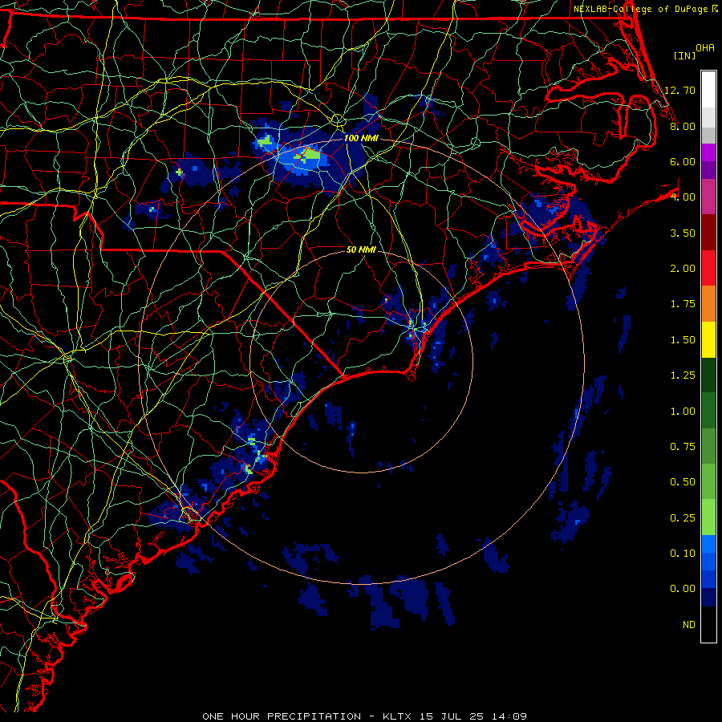The image size is (722, 722).
Task: Click the light blue legend color segment
Action: 708,544
